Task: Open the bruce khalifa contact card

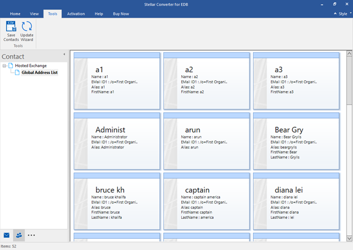Action: tap(117, 201)
